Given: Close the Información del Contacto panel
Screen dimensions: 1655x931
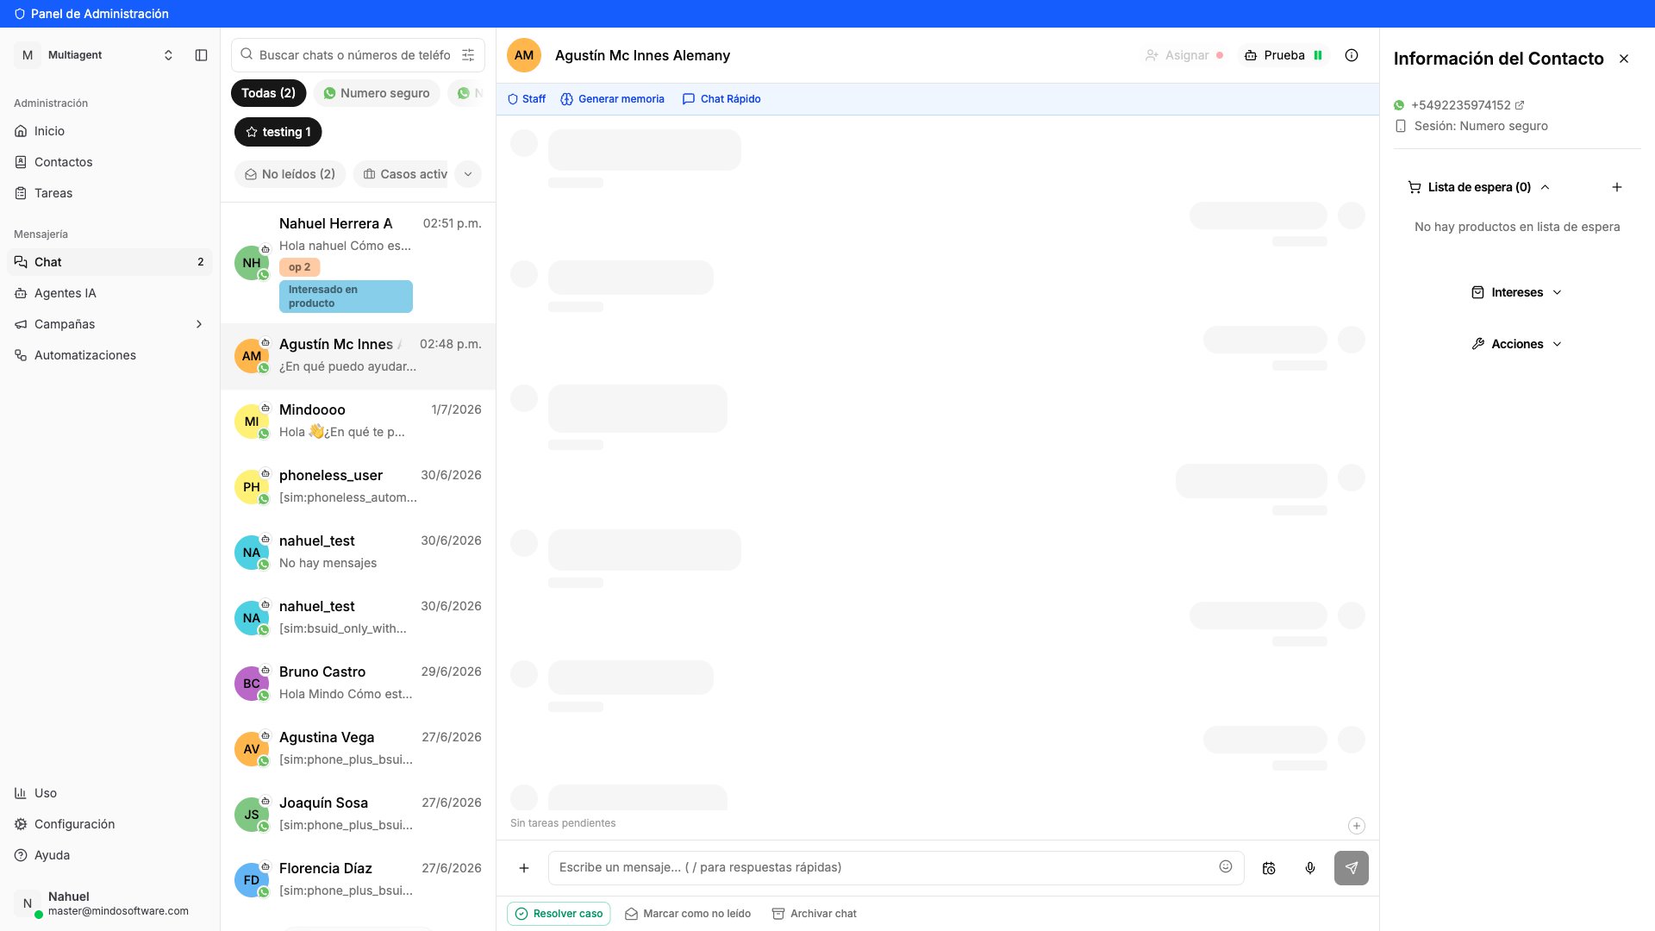Looking at the screenshot, I should click(x=1624, y=59).
